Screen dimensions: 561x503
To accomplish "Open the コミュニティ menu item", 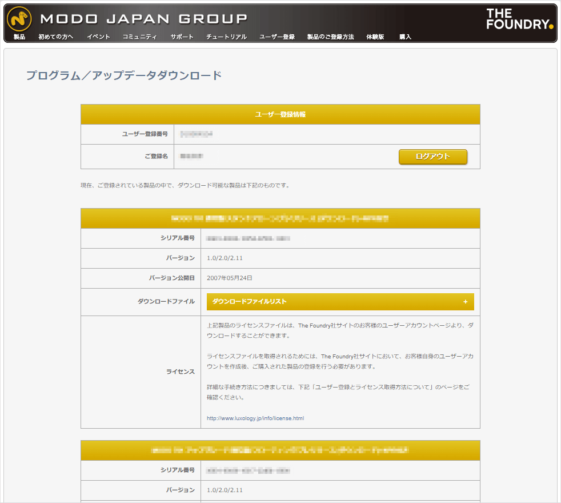I will [x=140, y=37].
